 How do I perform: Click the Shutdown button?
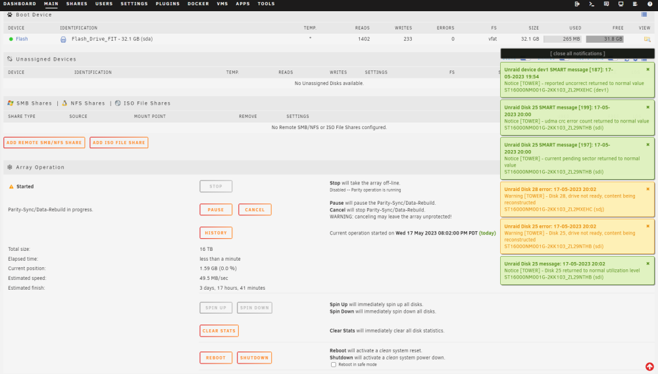pos(254,358)
